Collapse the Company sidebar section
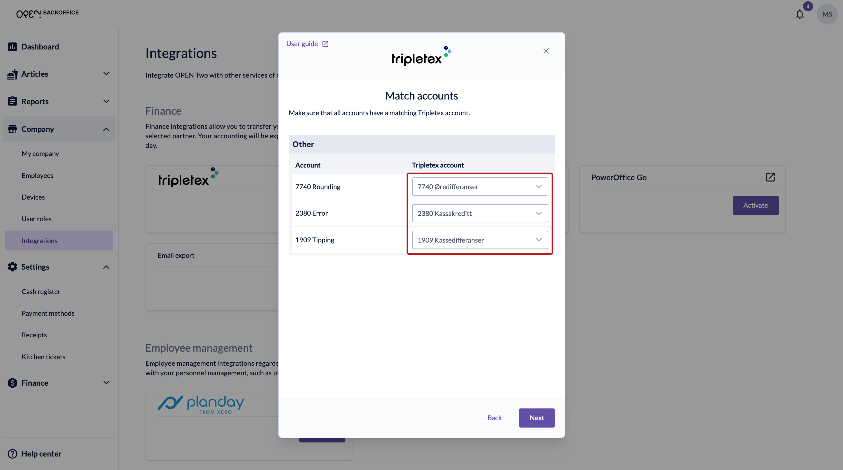 click(x=106, y=129)
